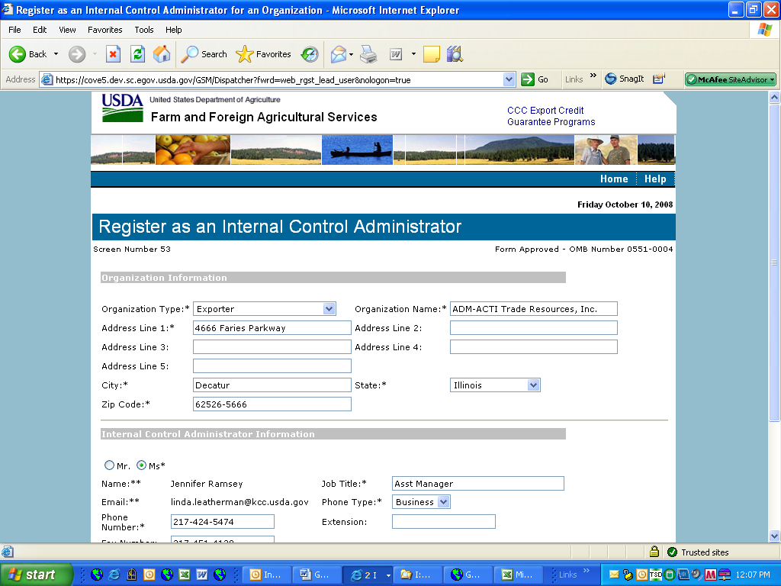Open the File menu
Screen dimensions: 781x586
[x=14, y=30]
